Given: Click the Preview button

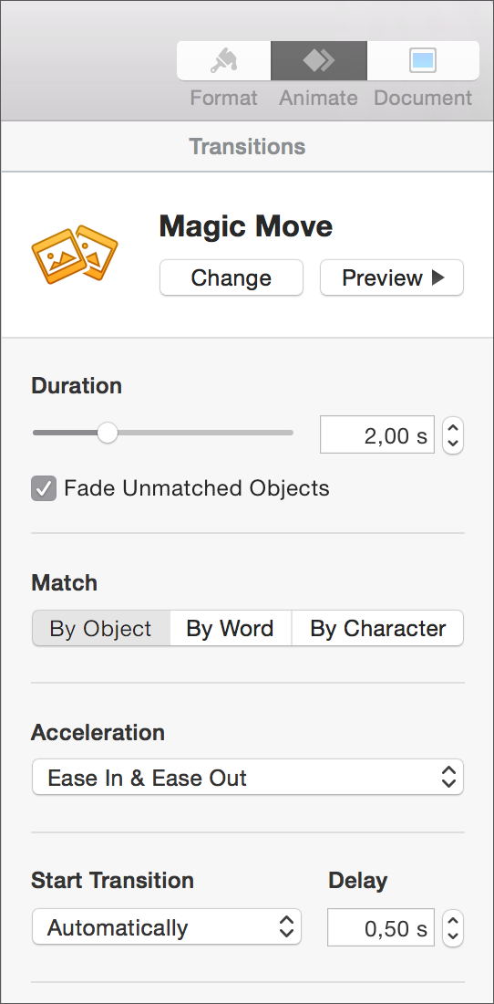Looking at the screenshot, I should click(392, 277).
